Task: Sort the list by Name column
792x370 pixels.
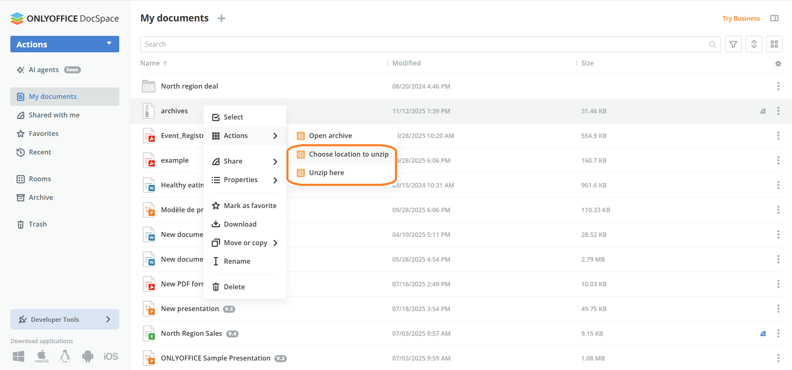Action: [154, 63]
